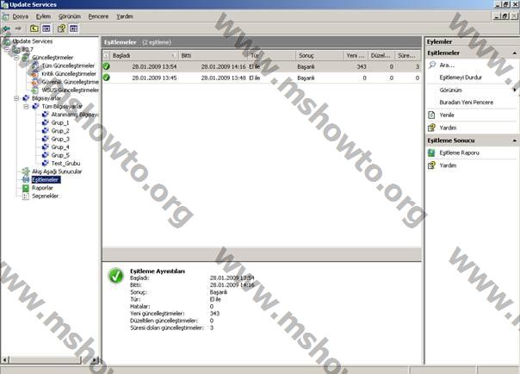Collapse the Güncelleştirmeler tree node

pyautogui.click(x=16, y=58)
